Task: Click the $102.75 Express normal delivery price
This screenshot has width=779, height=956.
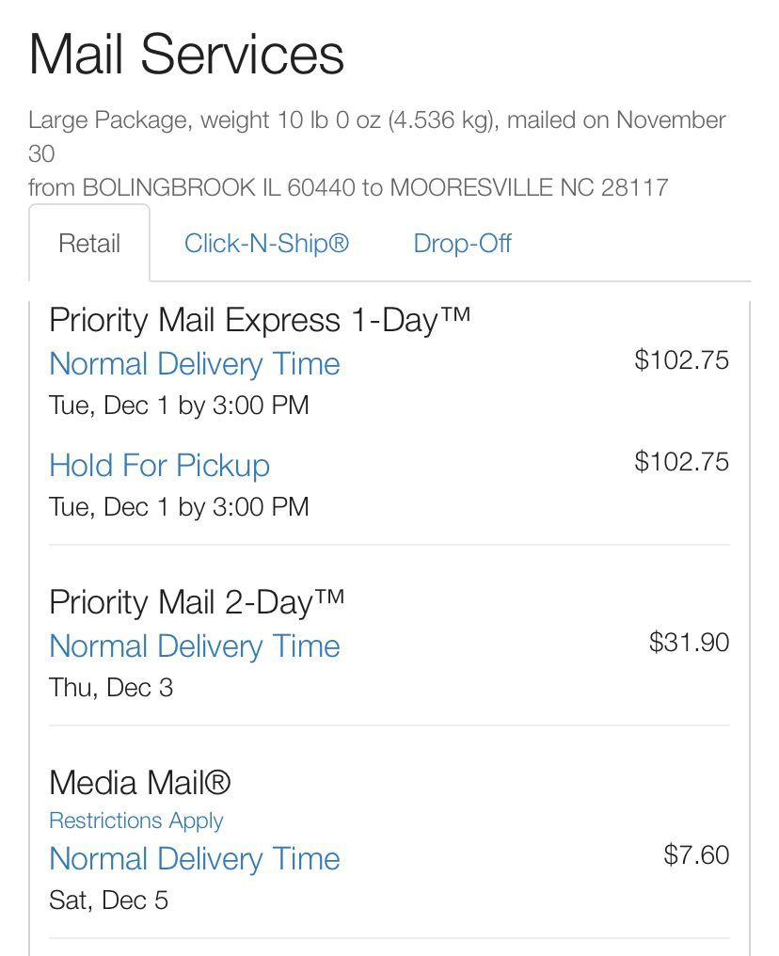Action: point(681,359)
